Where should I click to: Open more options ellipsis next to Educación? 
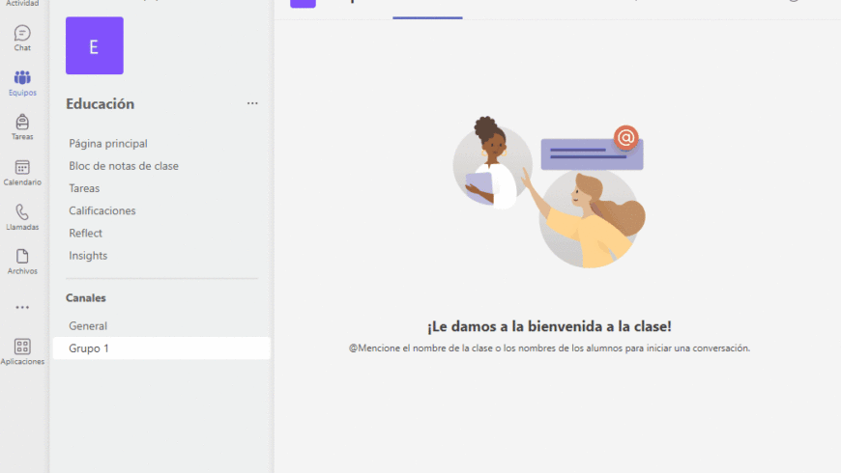pyautogui.click(x=252, y=103)
